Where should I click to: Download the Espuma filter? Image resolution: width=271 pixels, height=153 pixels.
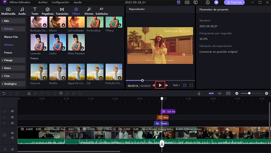point(45,78)
